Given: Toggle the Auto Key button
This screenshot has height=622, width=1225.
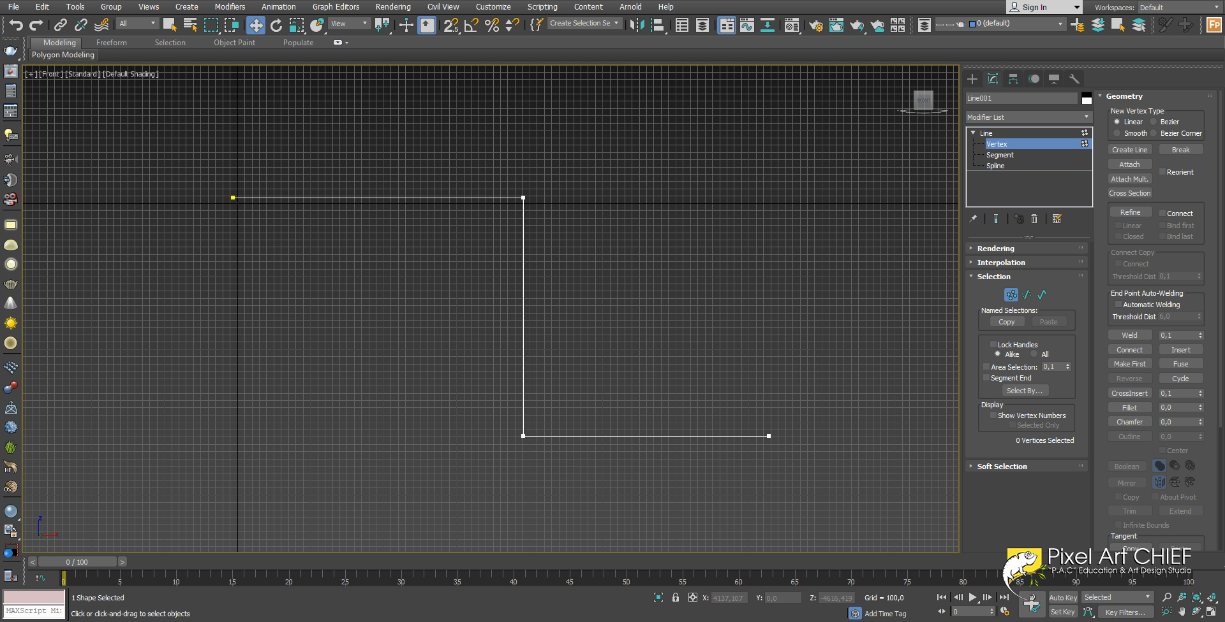Looking at the screenshot, I should click(1063, 598).
